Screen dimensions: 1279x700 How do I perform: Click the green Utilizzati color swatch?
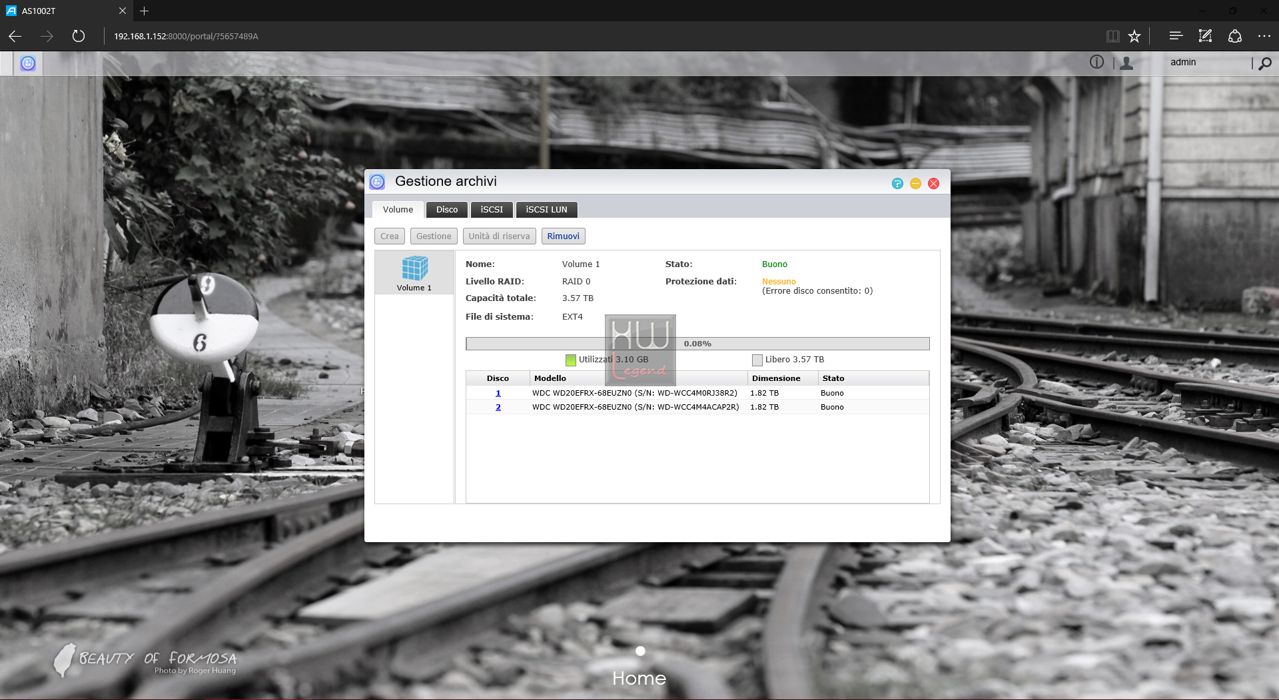pos(570,360)
